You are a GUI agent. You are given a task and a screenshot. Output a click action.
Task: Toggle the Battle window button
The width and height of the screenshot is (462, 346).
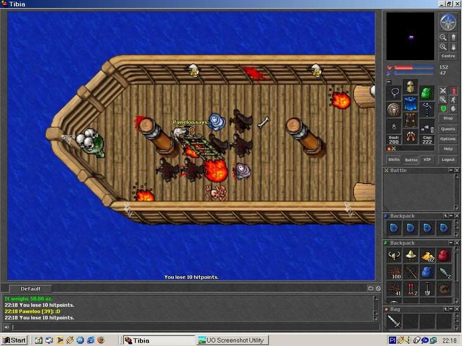(x=411, y=160)
